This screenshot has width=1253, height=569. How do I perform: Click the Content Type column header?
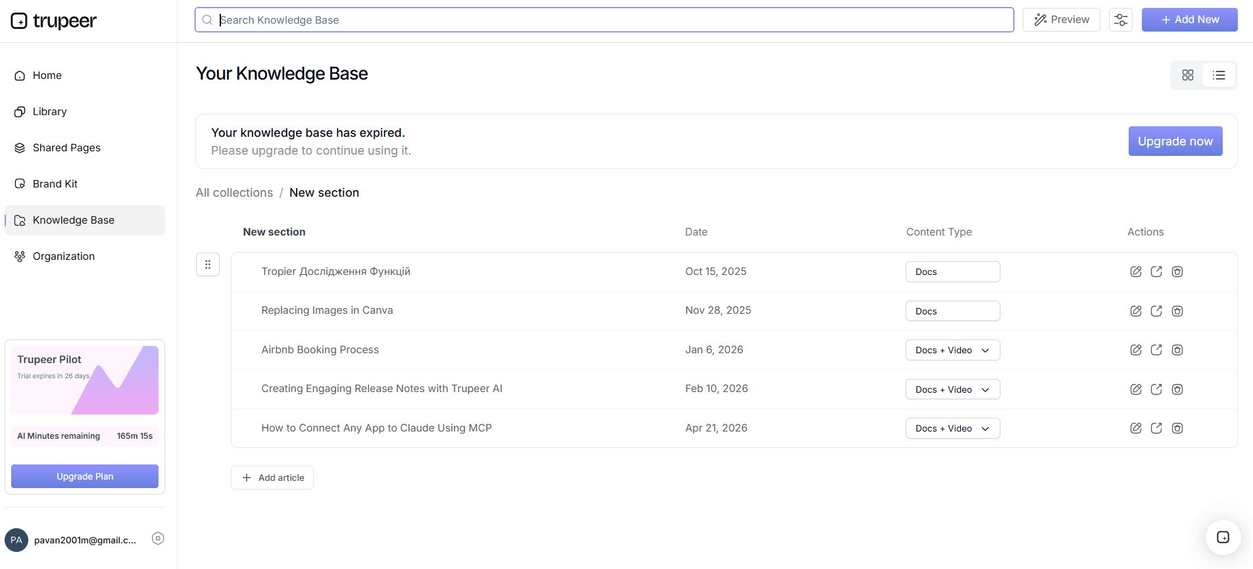tap(939, 232)
